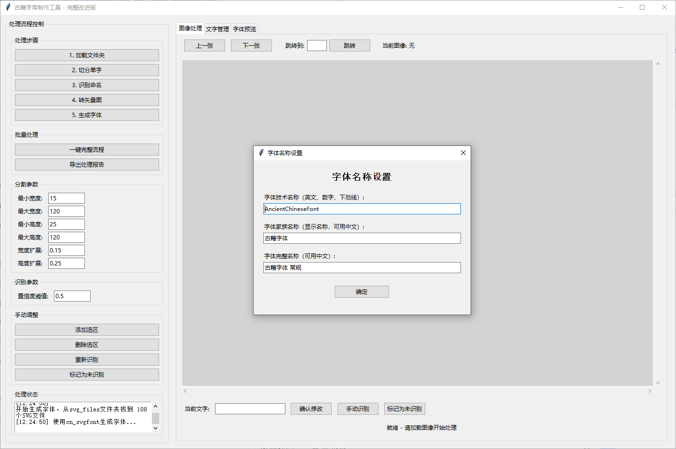Switch to the 文字管理 tab
The width and height of the screenshot is (676, 449).
tap(217, 28)
